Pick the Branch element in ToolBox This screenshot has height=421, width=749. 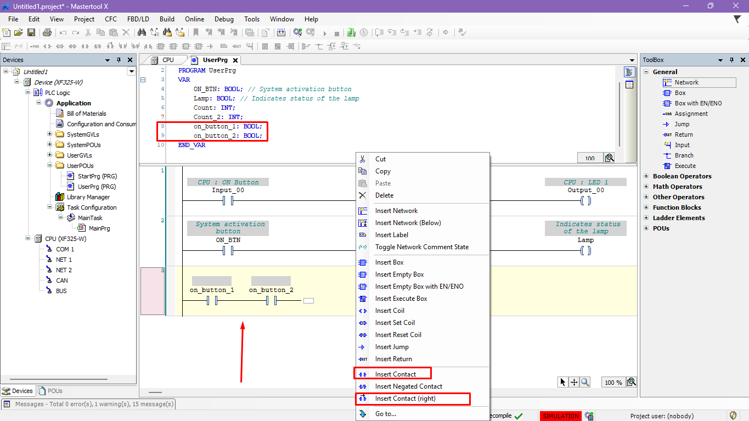click(684, 155)
